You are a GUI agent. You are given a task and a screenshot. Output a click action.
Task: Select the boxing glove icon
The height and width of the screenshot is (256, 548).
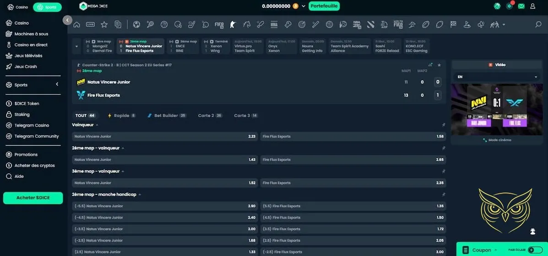288,24
